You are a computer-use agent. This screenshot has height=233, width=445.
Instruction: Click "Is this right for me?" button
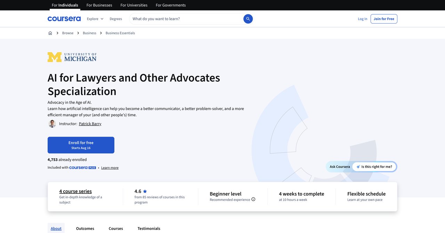[x=374, y=167]
